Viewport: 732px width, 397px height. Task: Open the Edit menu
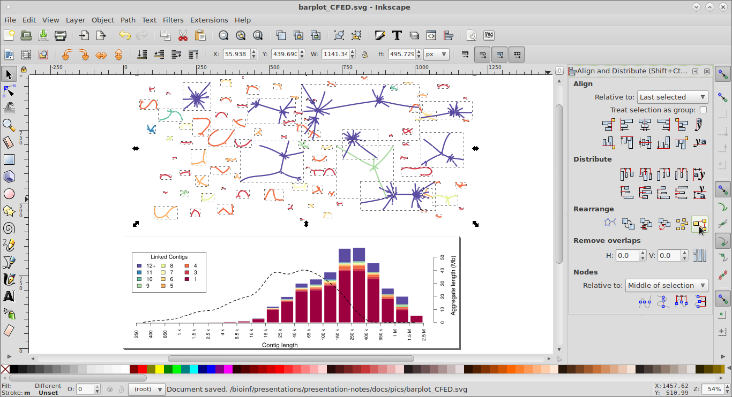[x=29, y=20]
